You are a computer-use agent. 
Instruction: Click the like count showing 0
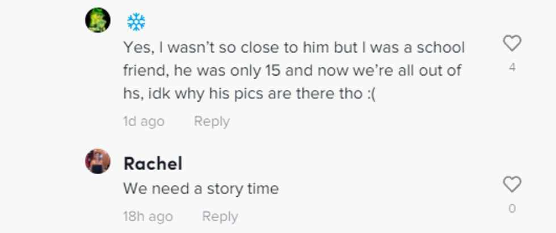(512, 209)
